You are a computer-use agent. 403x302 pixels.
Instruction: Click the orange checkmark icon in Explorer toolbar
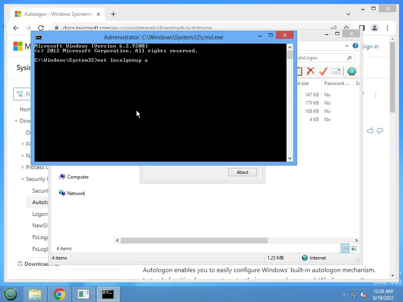pos(323,71)
